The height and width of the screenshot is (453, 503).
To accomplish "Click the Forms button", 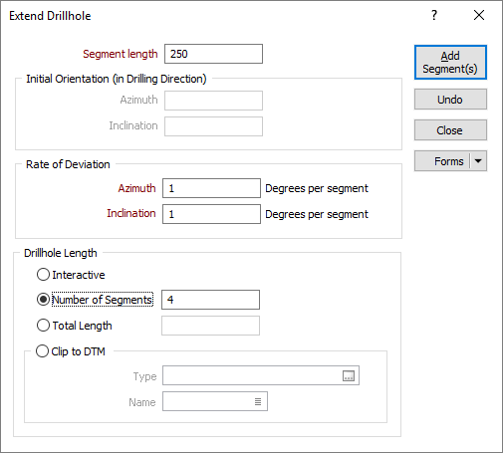I will [x=442, y=161].
